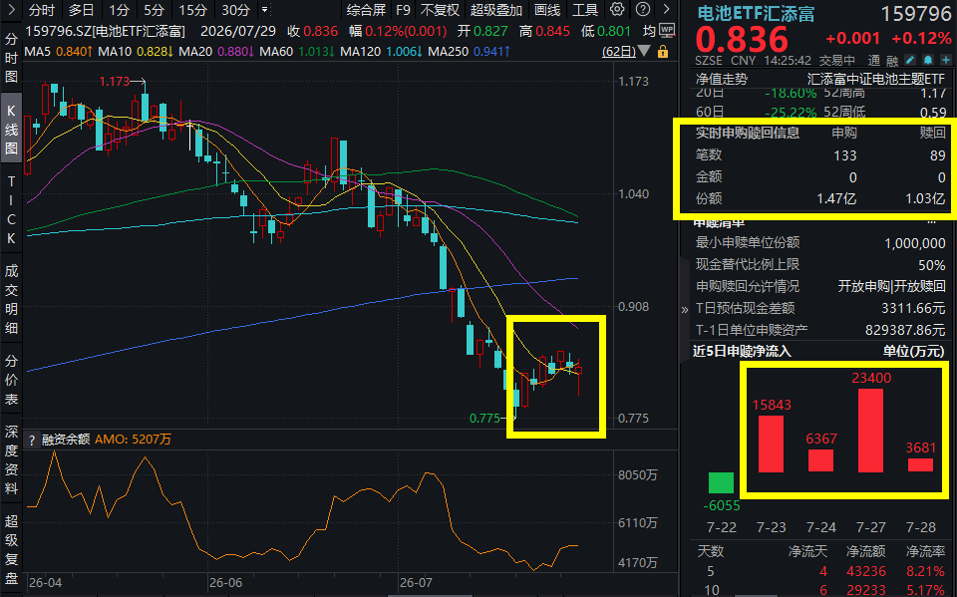Open the 画线 drawing tools
The image size is (957, 597).
[x=547, y=10]
